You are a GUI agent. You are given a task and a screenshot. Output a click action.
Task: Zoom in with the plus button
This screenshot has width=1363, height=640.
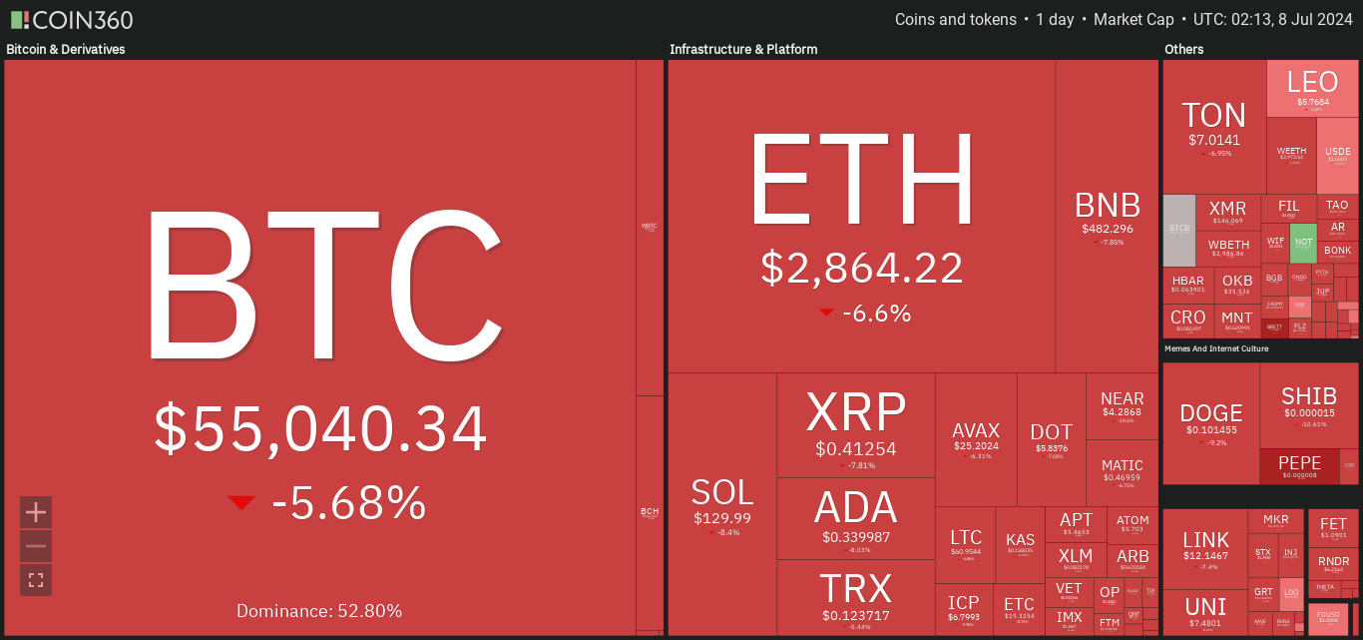[x=36, y=512]
